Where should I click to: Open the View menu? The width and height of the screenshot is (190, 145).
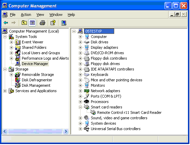click(x=40, y=15)
